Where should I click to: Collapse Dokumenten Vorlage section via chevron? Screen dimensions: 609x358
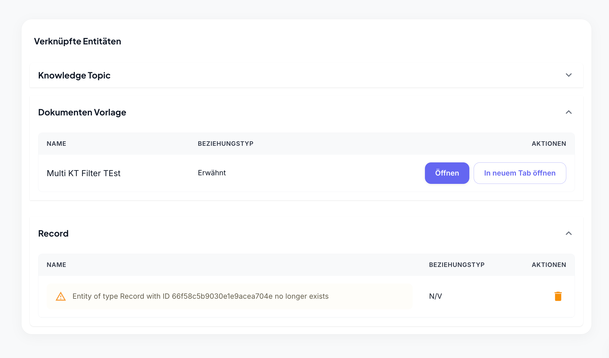[x=569, y=112]
